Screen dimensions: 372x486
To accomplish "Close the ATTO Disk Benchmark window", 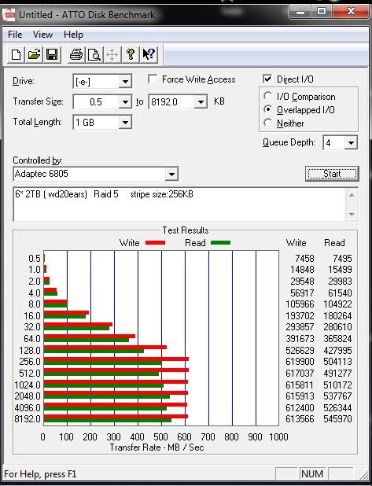I will tap(350, 12).
